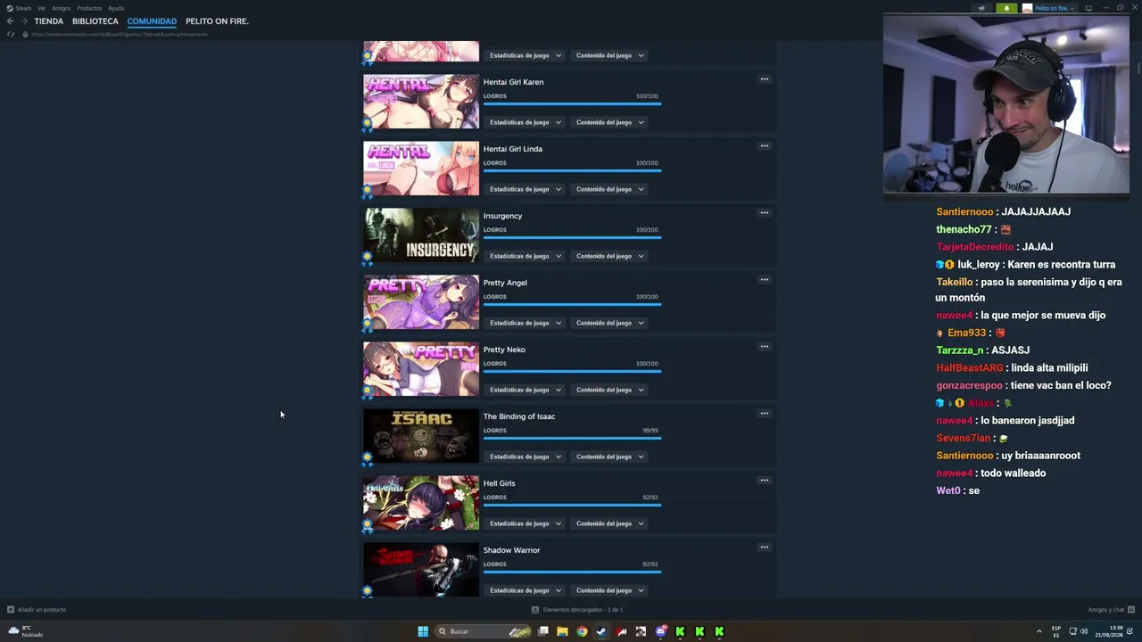This screenshot has width=1142, height=642.
Task: Click Elementos descargados status link
Action: (583, 610)
